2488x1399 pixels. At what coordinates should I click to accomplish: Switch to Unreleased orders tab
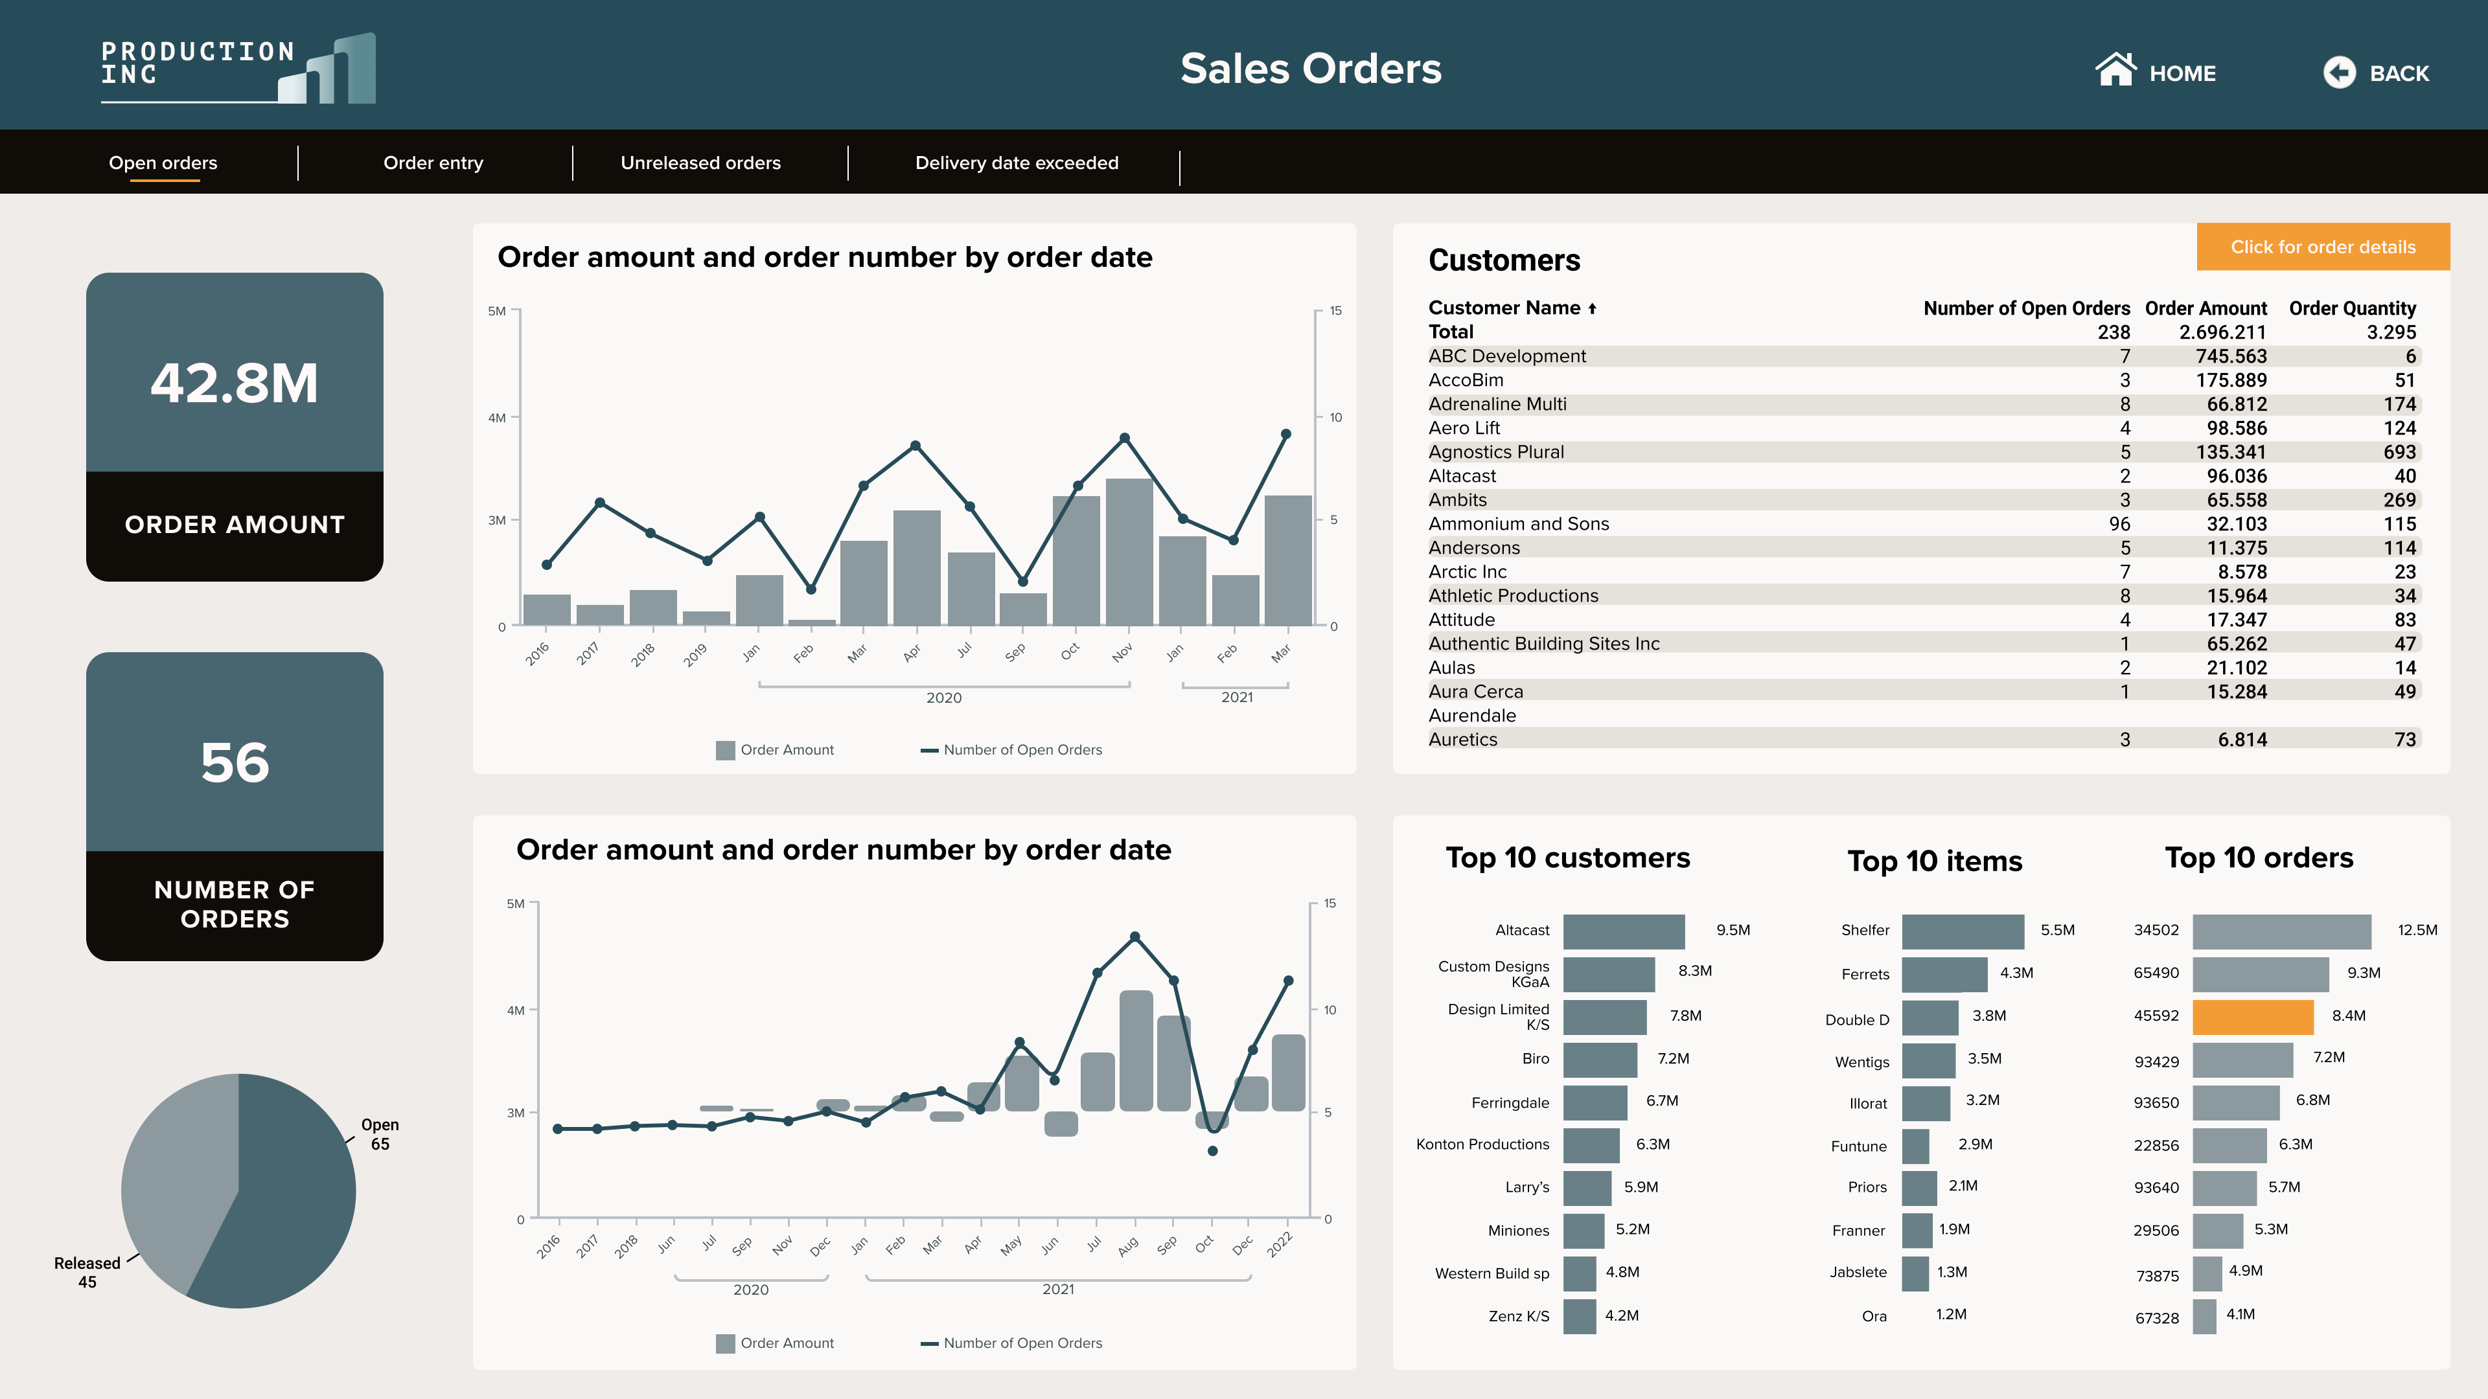(700, 163)
